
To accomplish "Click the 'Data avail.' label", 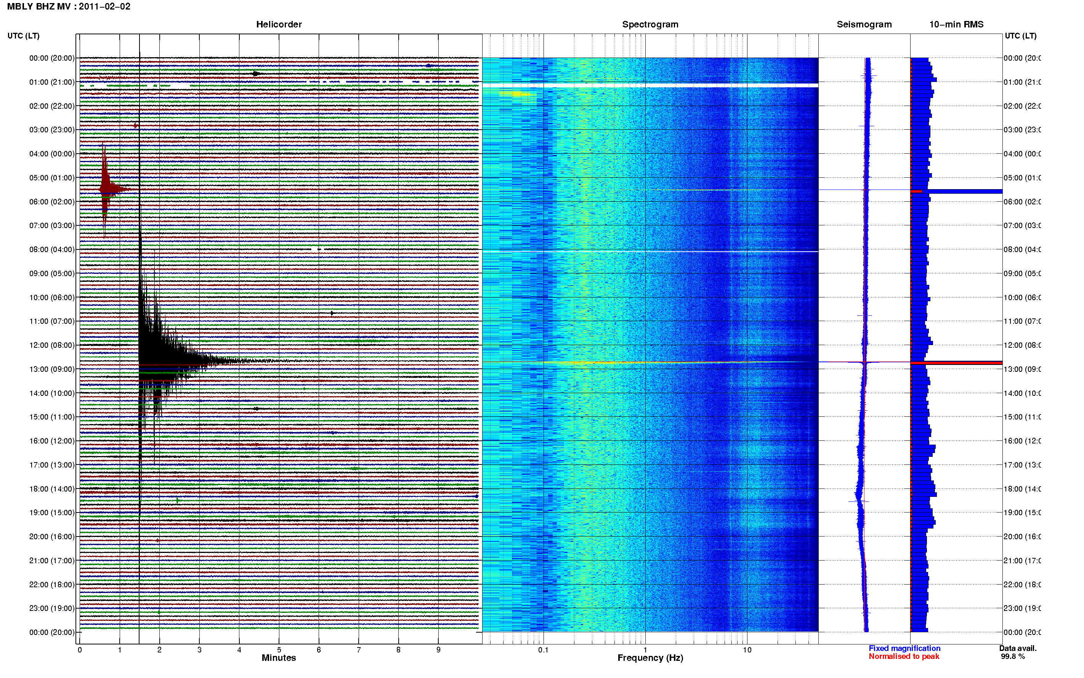I will (x=1018, y=648).
